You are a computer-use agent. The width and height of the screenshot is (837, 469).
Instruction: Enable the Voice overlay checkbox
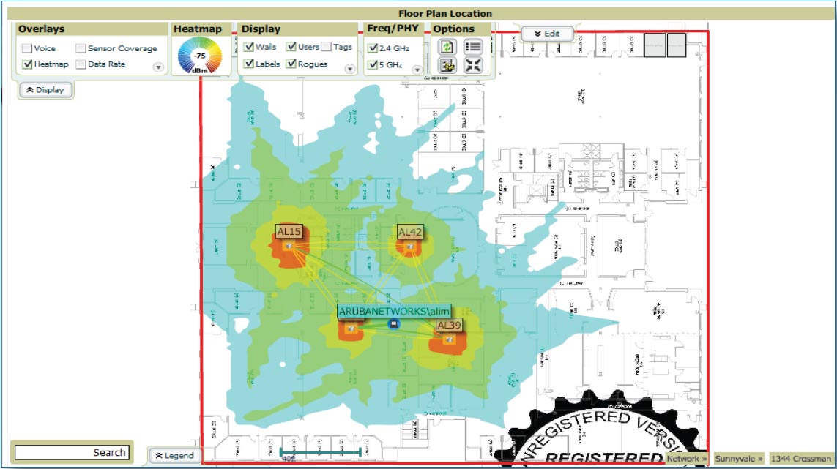(x=27, y=48)
